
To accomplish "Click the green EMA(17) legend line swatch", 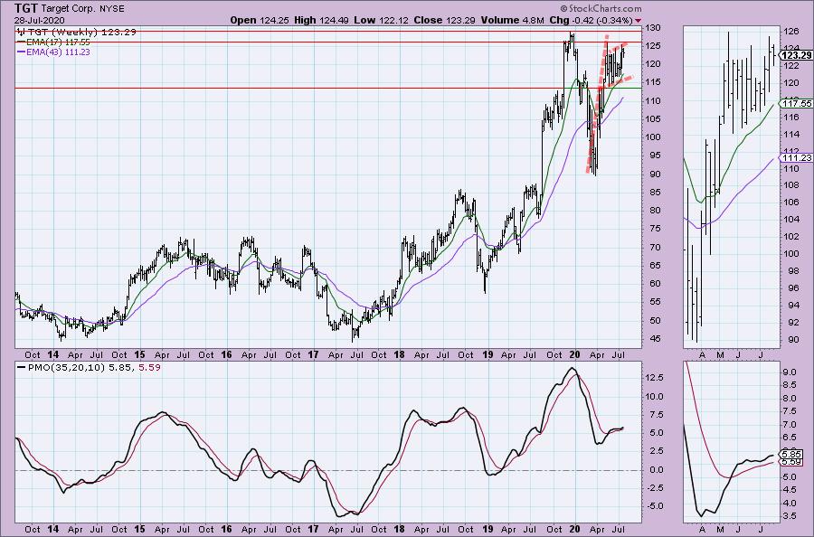I will click(20, 42).
